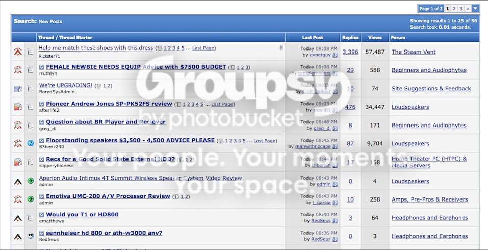
Task: Go to page 3 of search results
Action: [460, 9]
